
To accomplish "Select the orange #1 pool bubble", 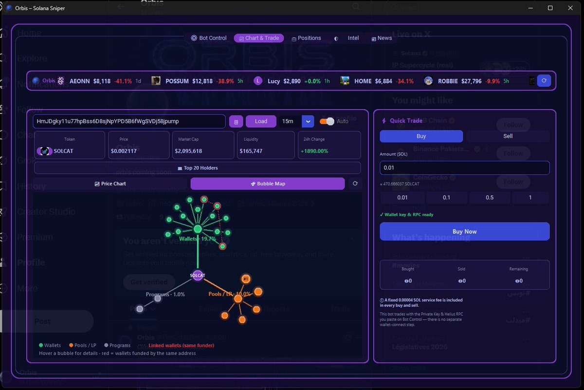I will click(x=246, y=279).
